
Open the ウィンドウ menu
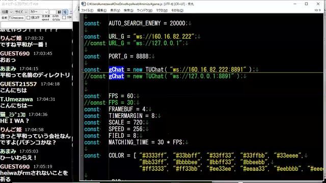click(x=145, y=10)
